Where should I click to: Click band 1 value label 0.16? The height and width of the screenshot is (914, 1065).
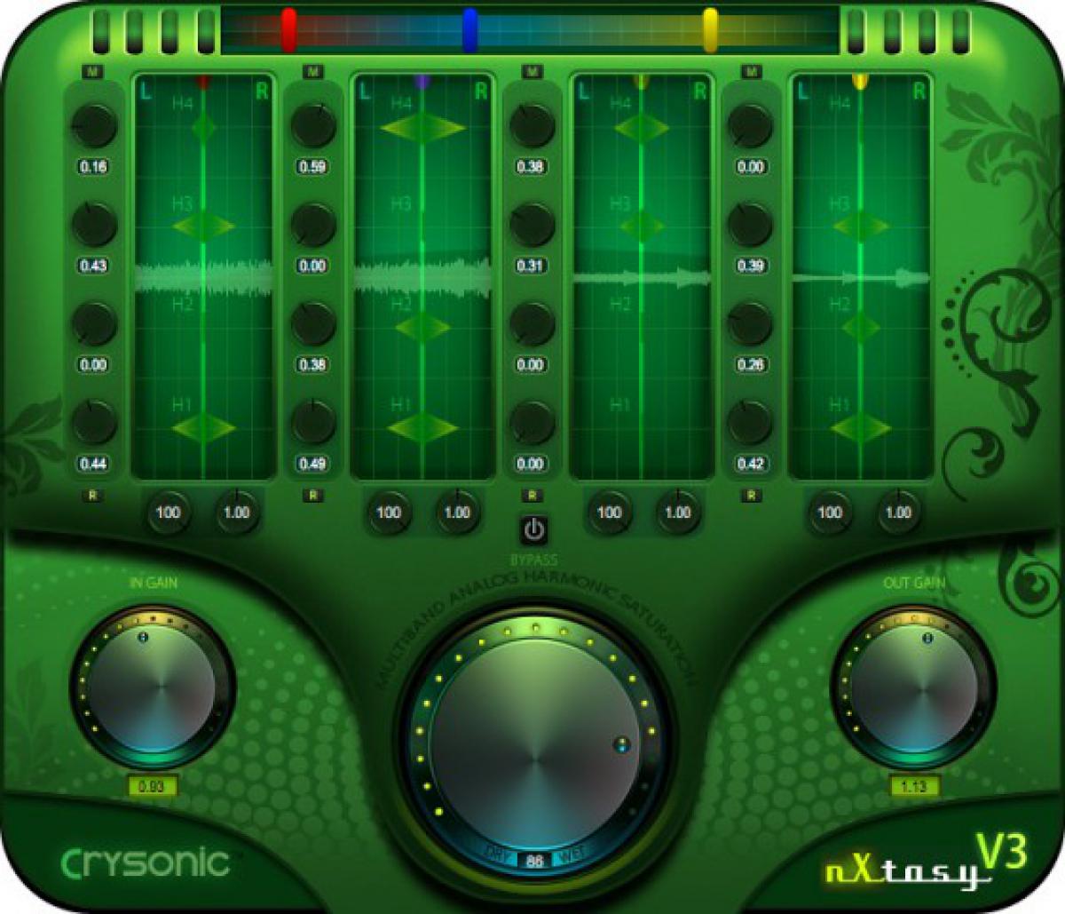coord(93,167)
